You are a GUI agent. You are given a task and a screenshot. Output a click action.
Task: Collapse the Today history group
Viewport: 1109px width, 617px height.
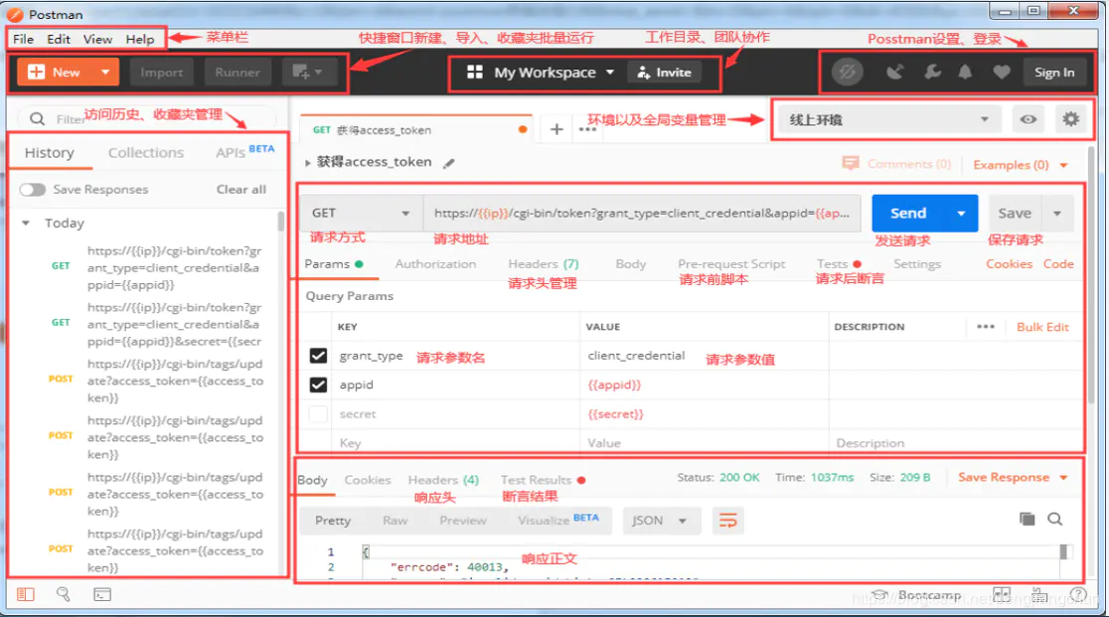point(26,223)
